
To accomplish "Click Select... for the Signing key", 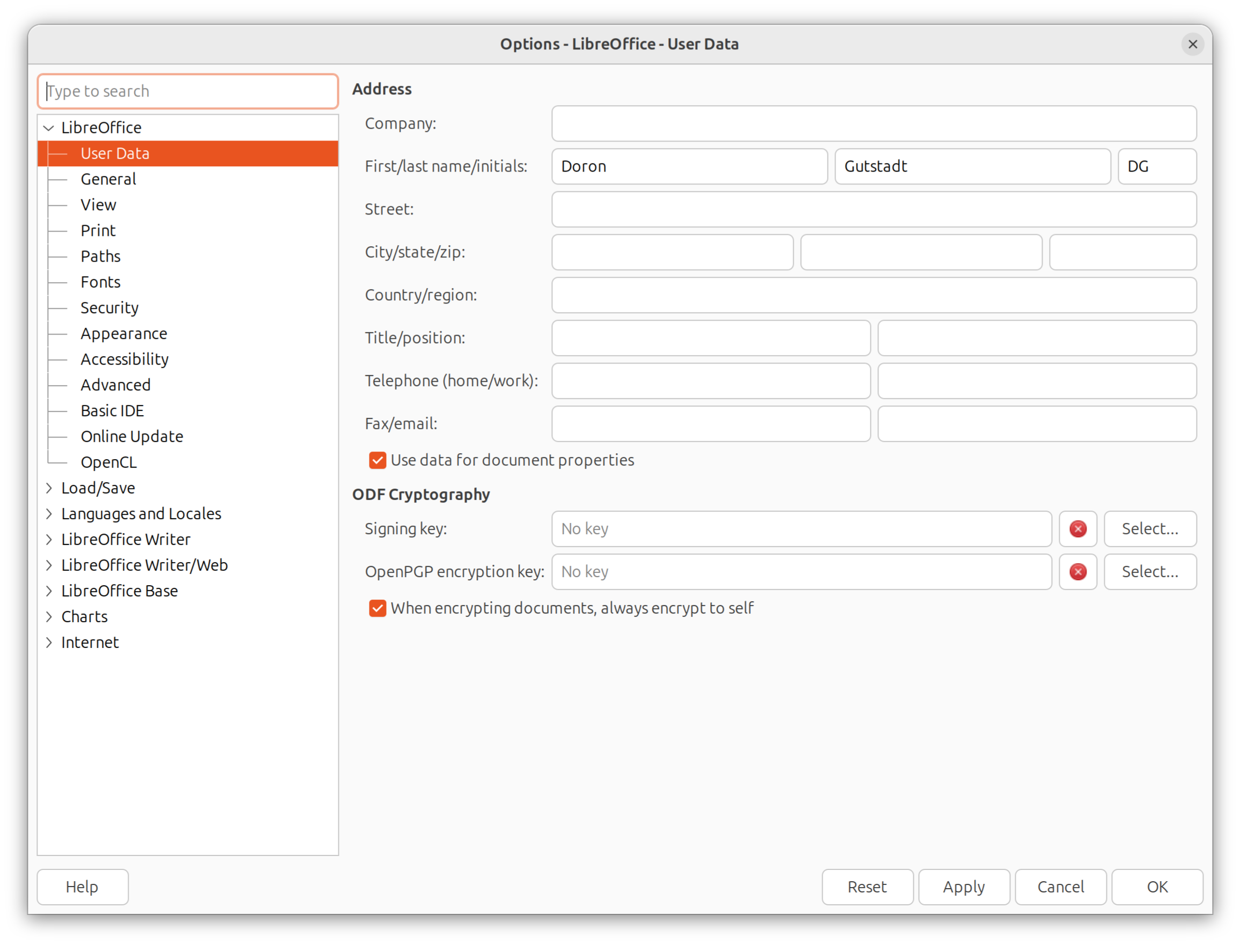I will pyautogui.click(x=1150, y=529).
